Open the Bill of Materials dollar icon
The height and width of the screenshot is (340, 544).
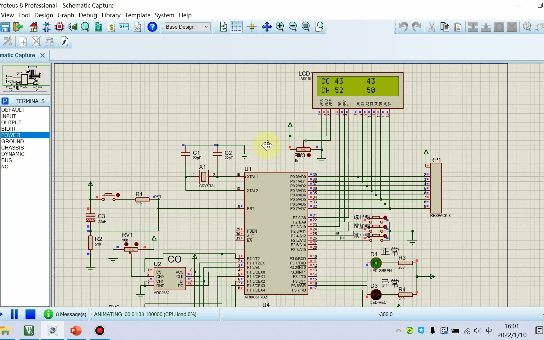coord(111,27)
